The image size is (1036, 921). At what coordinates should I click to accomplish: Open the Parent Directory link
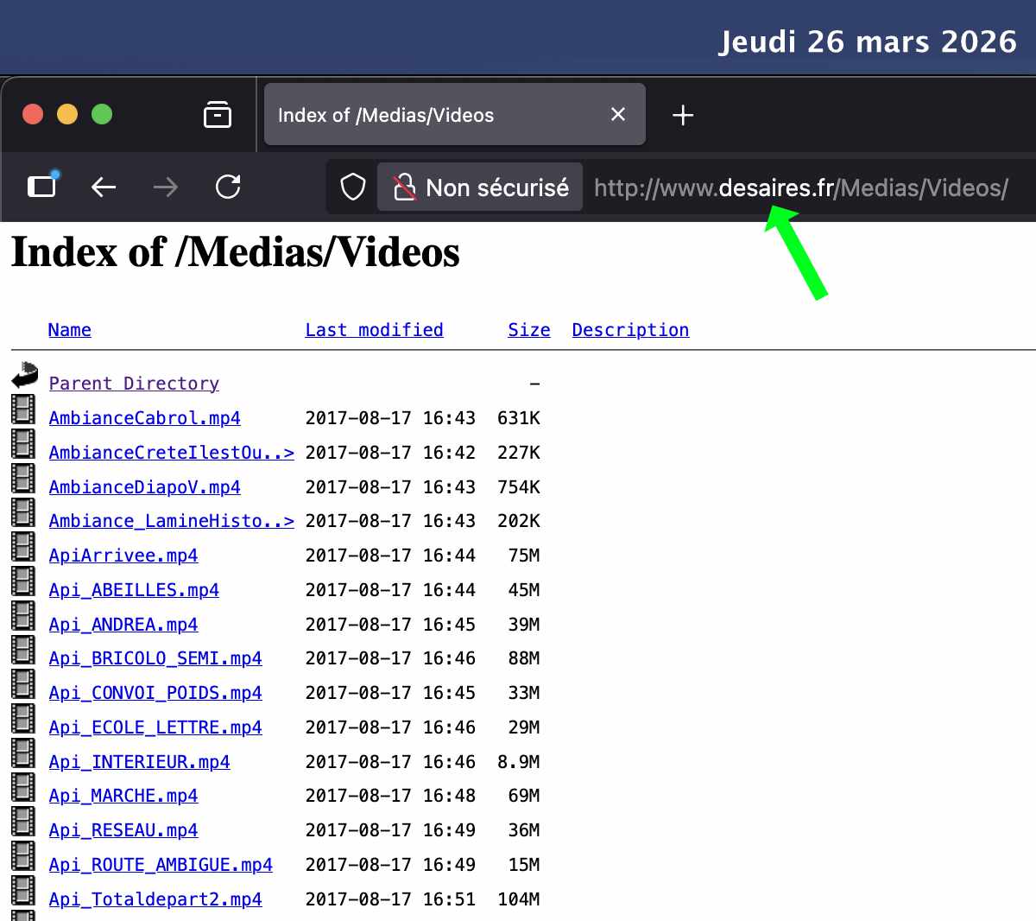pyautogui.click(x=133, y=383)
